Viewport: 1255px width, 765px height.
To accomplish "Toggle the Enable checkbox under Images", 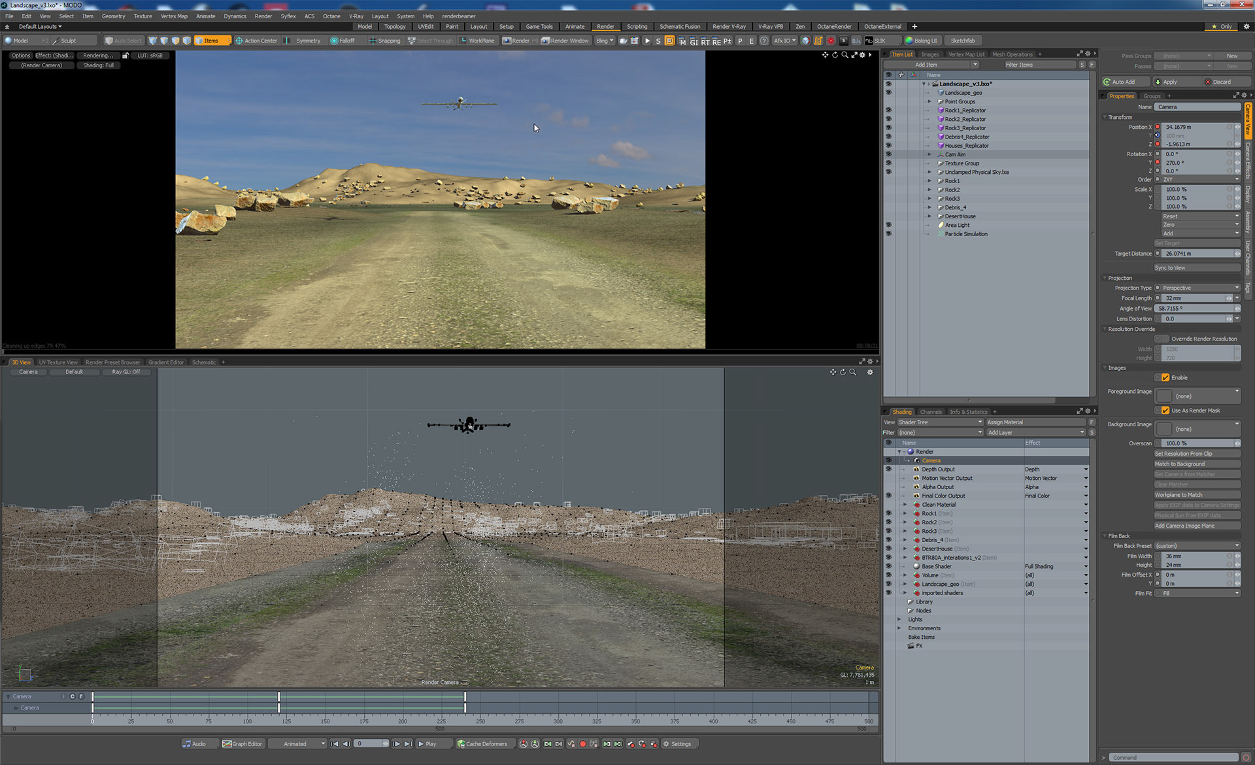I will point(1165,378).
